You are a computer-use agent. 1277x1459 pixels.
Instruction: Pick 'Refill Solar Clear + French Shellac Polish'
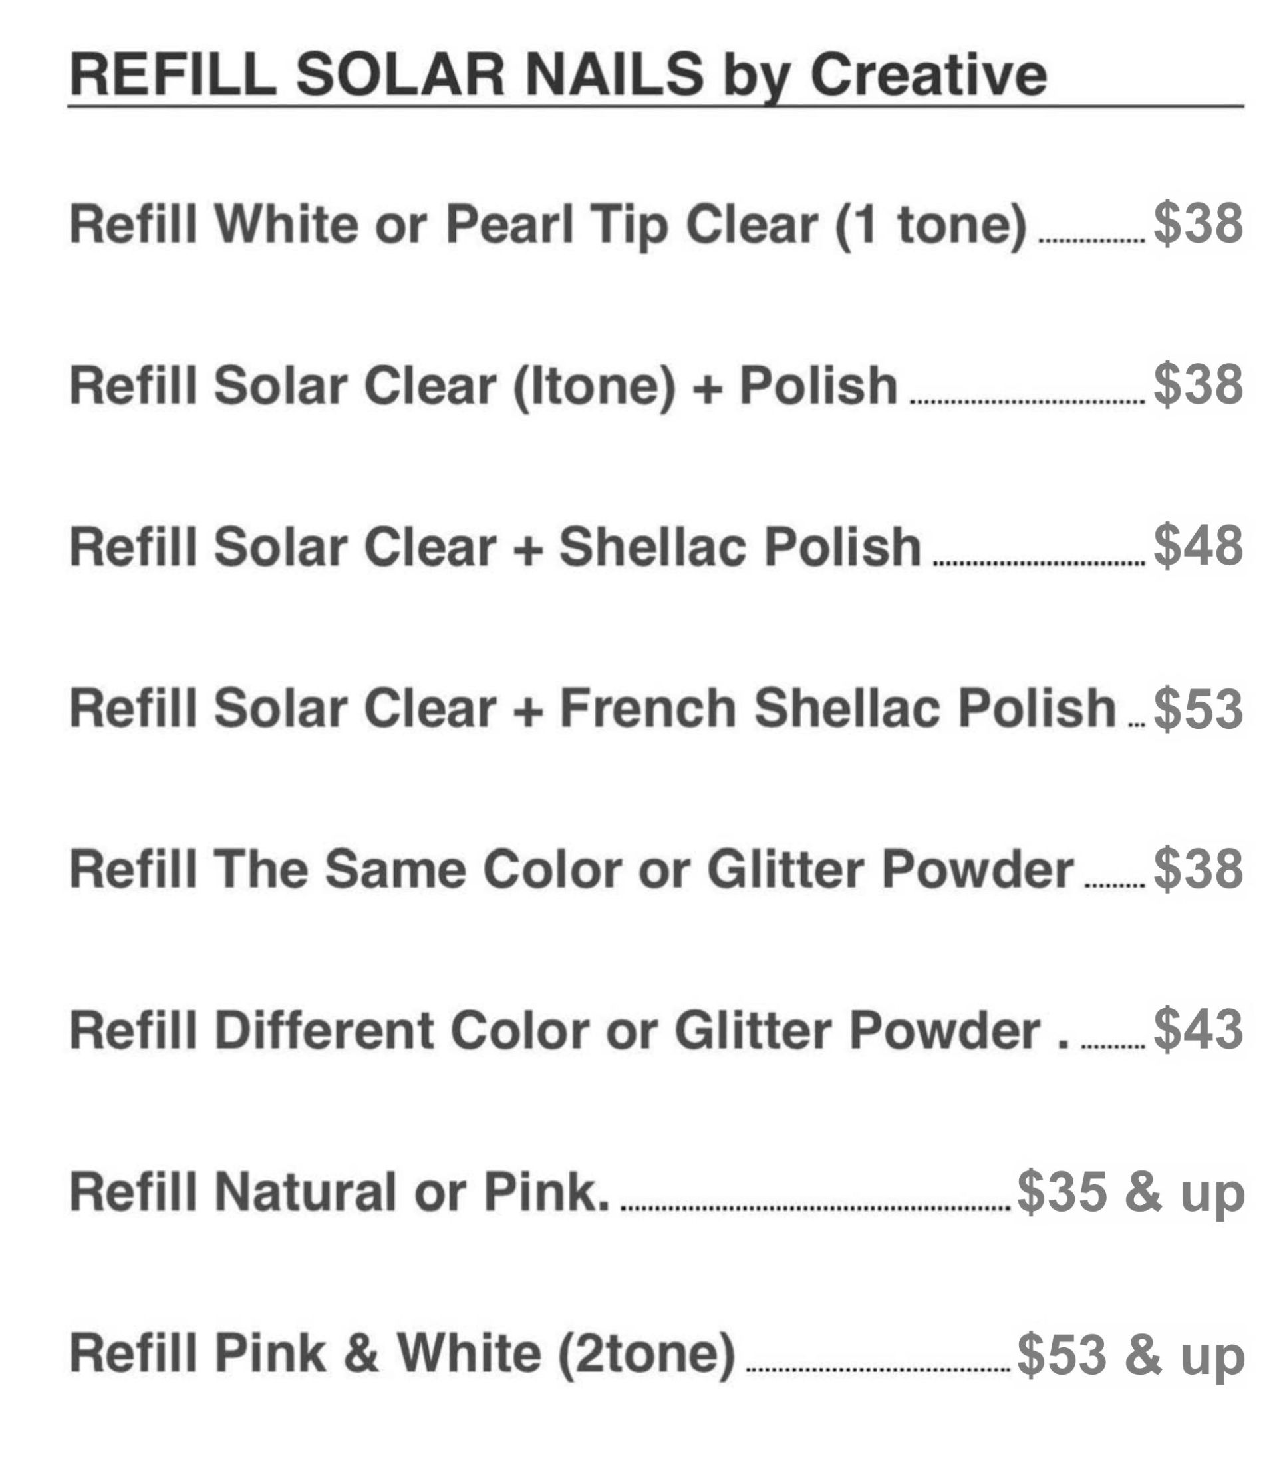(592, 709)
